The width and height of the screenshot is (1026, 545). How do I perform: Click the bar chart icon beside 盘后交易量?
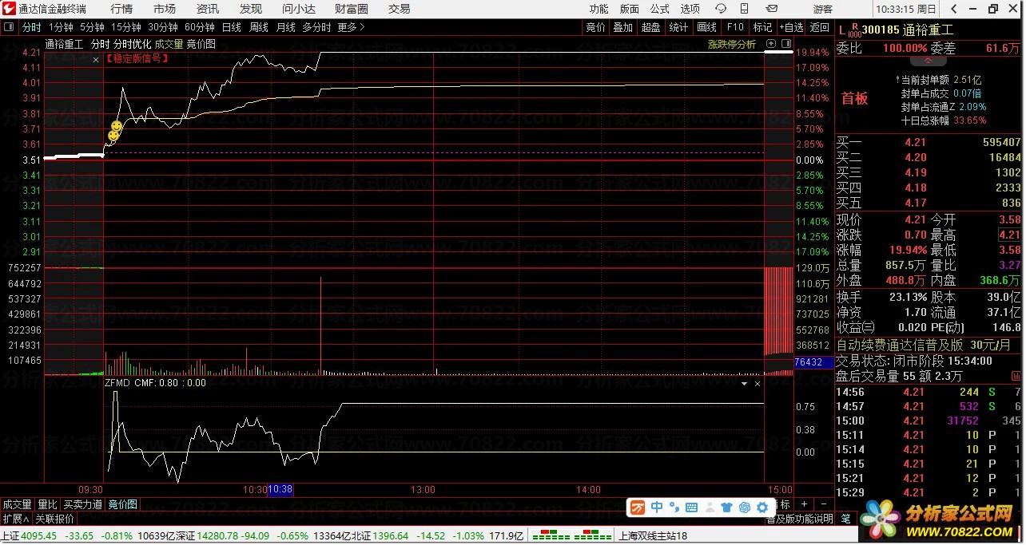click(1014, 376)
